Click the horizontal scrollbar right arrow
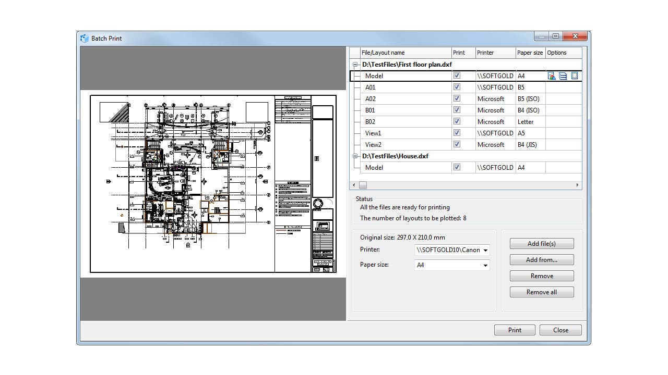The width and height of the screenshot is (668, 375). (x=577, y=185)
